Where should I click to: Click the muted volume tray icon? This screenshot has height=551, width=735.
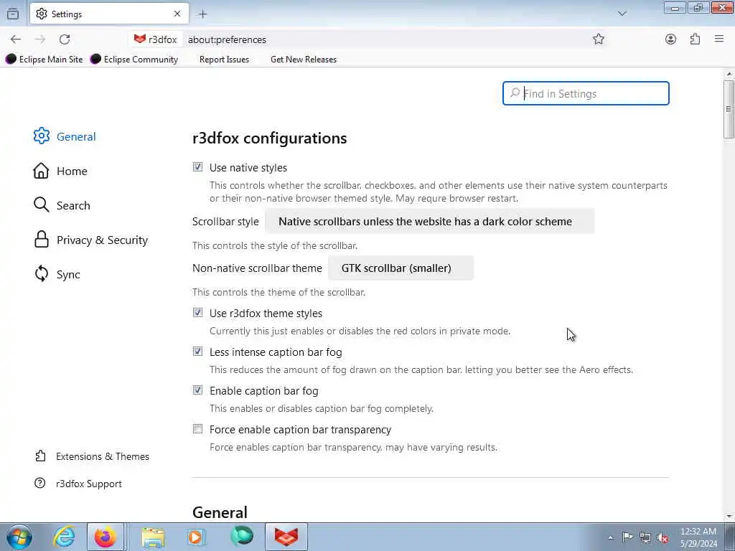663,537
